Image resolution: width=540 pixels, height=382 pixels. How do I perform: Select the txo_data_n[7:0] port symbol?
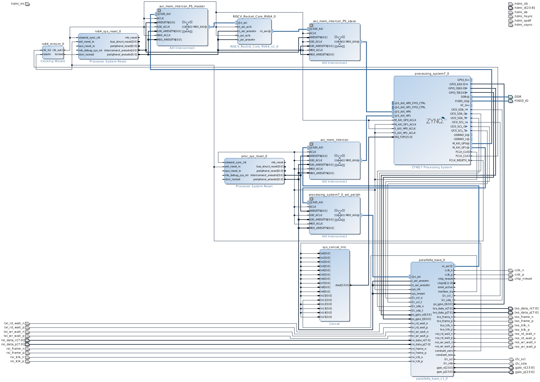pos(511,309)
